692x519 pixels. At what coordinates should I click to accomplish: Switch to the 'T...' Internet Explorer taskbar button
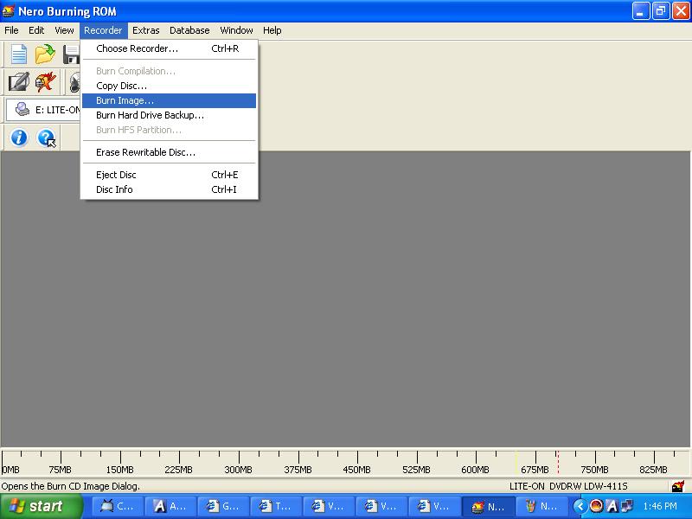click(276, 506)
